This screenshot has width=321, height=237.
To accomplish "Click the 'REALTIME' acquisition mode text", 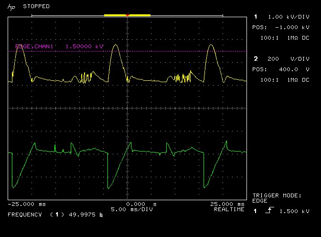I will tap(229, 210).
